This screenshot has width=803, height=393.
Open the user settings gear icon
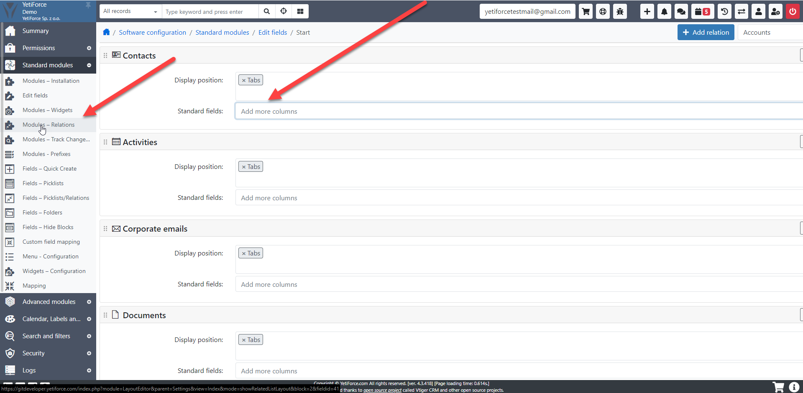click(x=775, y=11)
